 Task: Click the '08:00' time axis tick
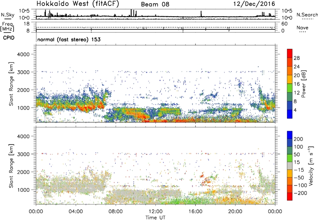pos(116,212)
